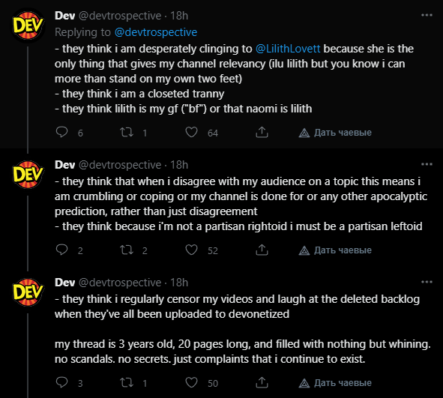Share the first tweet via share icon
Screen dimensions: 443x398
[262, 132]
